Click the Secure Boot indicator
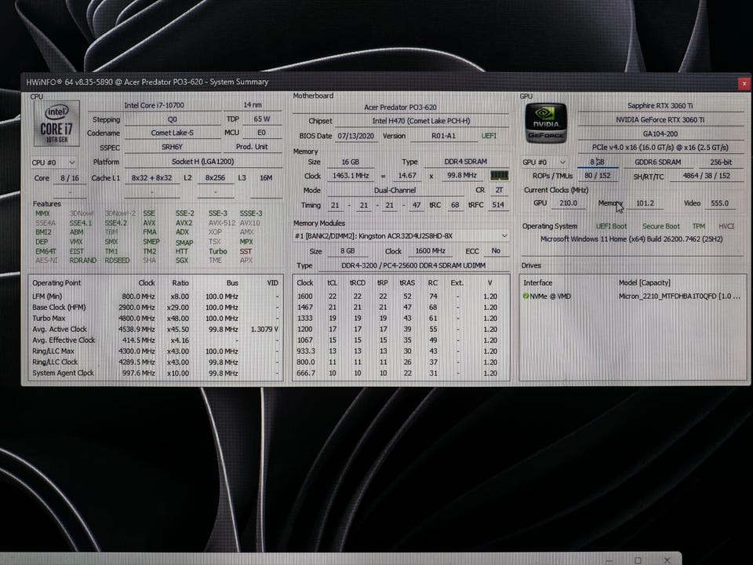The width and height of the screenshot is (753, 565). tap(662, 226)
